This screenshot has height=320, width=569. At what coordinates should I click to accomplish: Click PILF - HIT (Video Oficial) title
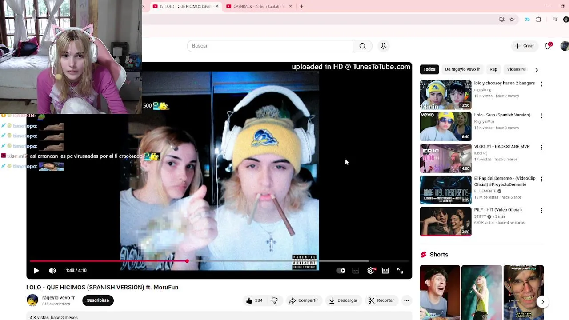pyautogui.click(x=498, y=210)
